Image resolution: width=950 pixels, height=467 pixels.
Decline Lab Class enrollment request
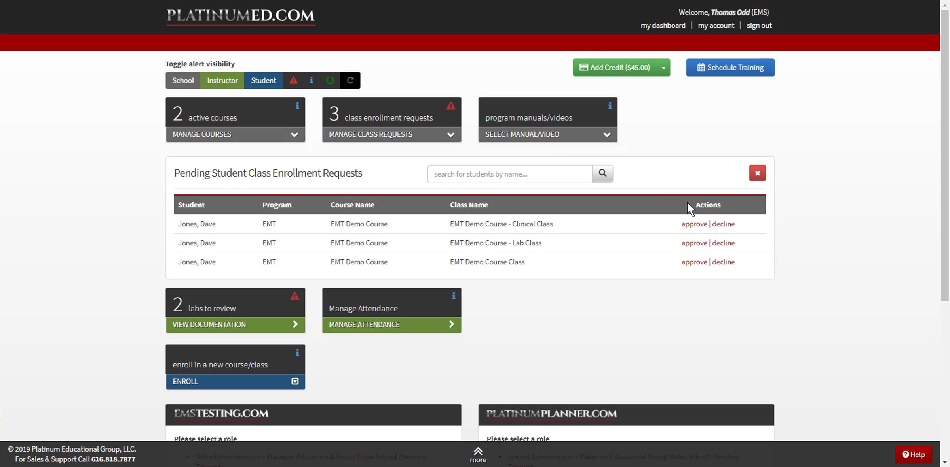(x=724, y=243)
